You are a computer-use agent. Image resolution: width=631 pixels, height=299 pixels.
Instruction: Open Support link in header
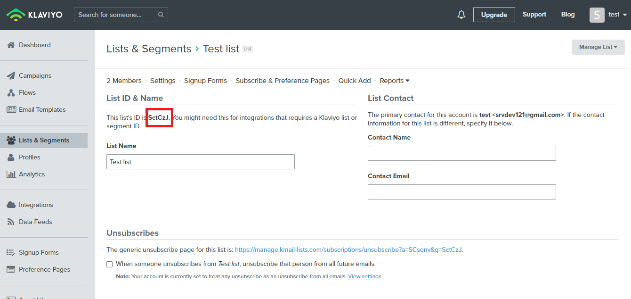(534, 15)
